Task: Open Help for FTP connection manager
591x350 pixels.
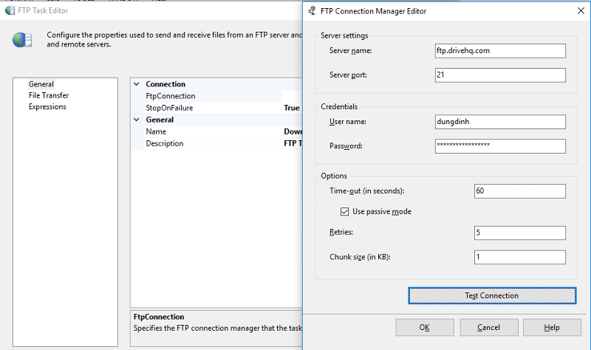Action: (552, 327)
